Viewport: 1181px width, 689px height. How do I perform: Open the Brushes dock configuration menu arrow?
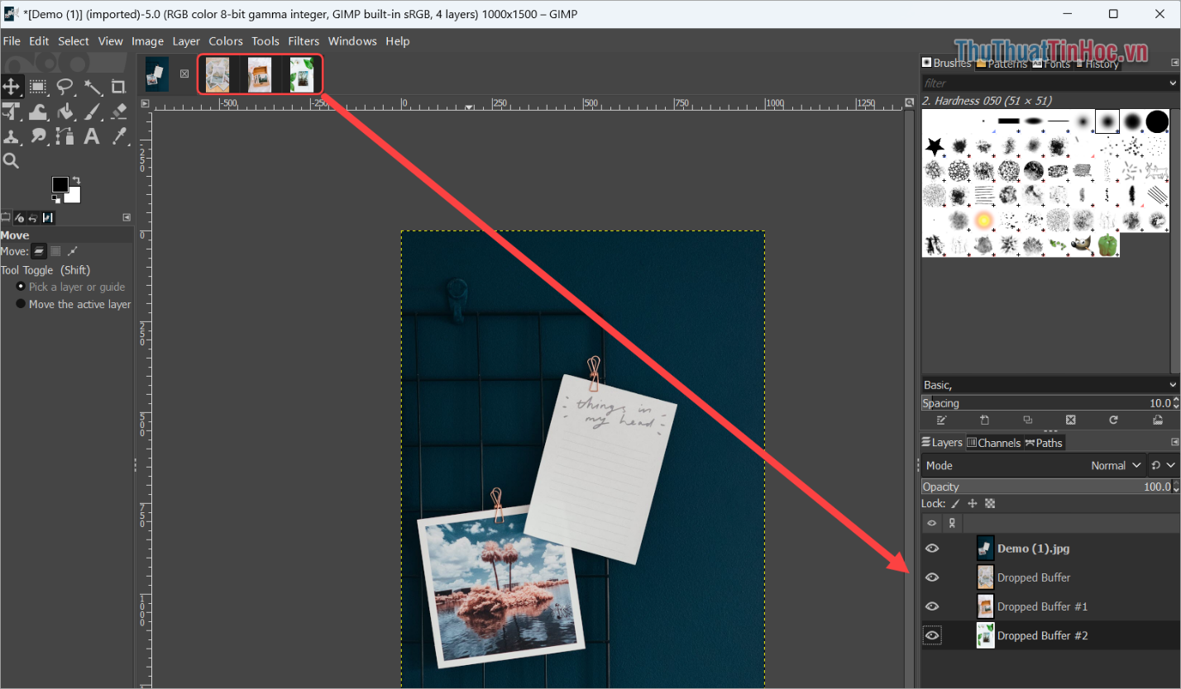(x=1174, y=63)
